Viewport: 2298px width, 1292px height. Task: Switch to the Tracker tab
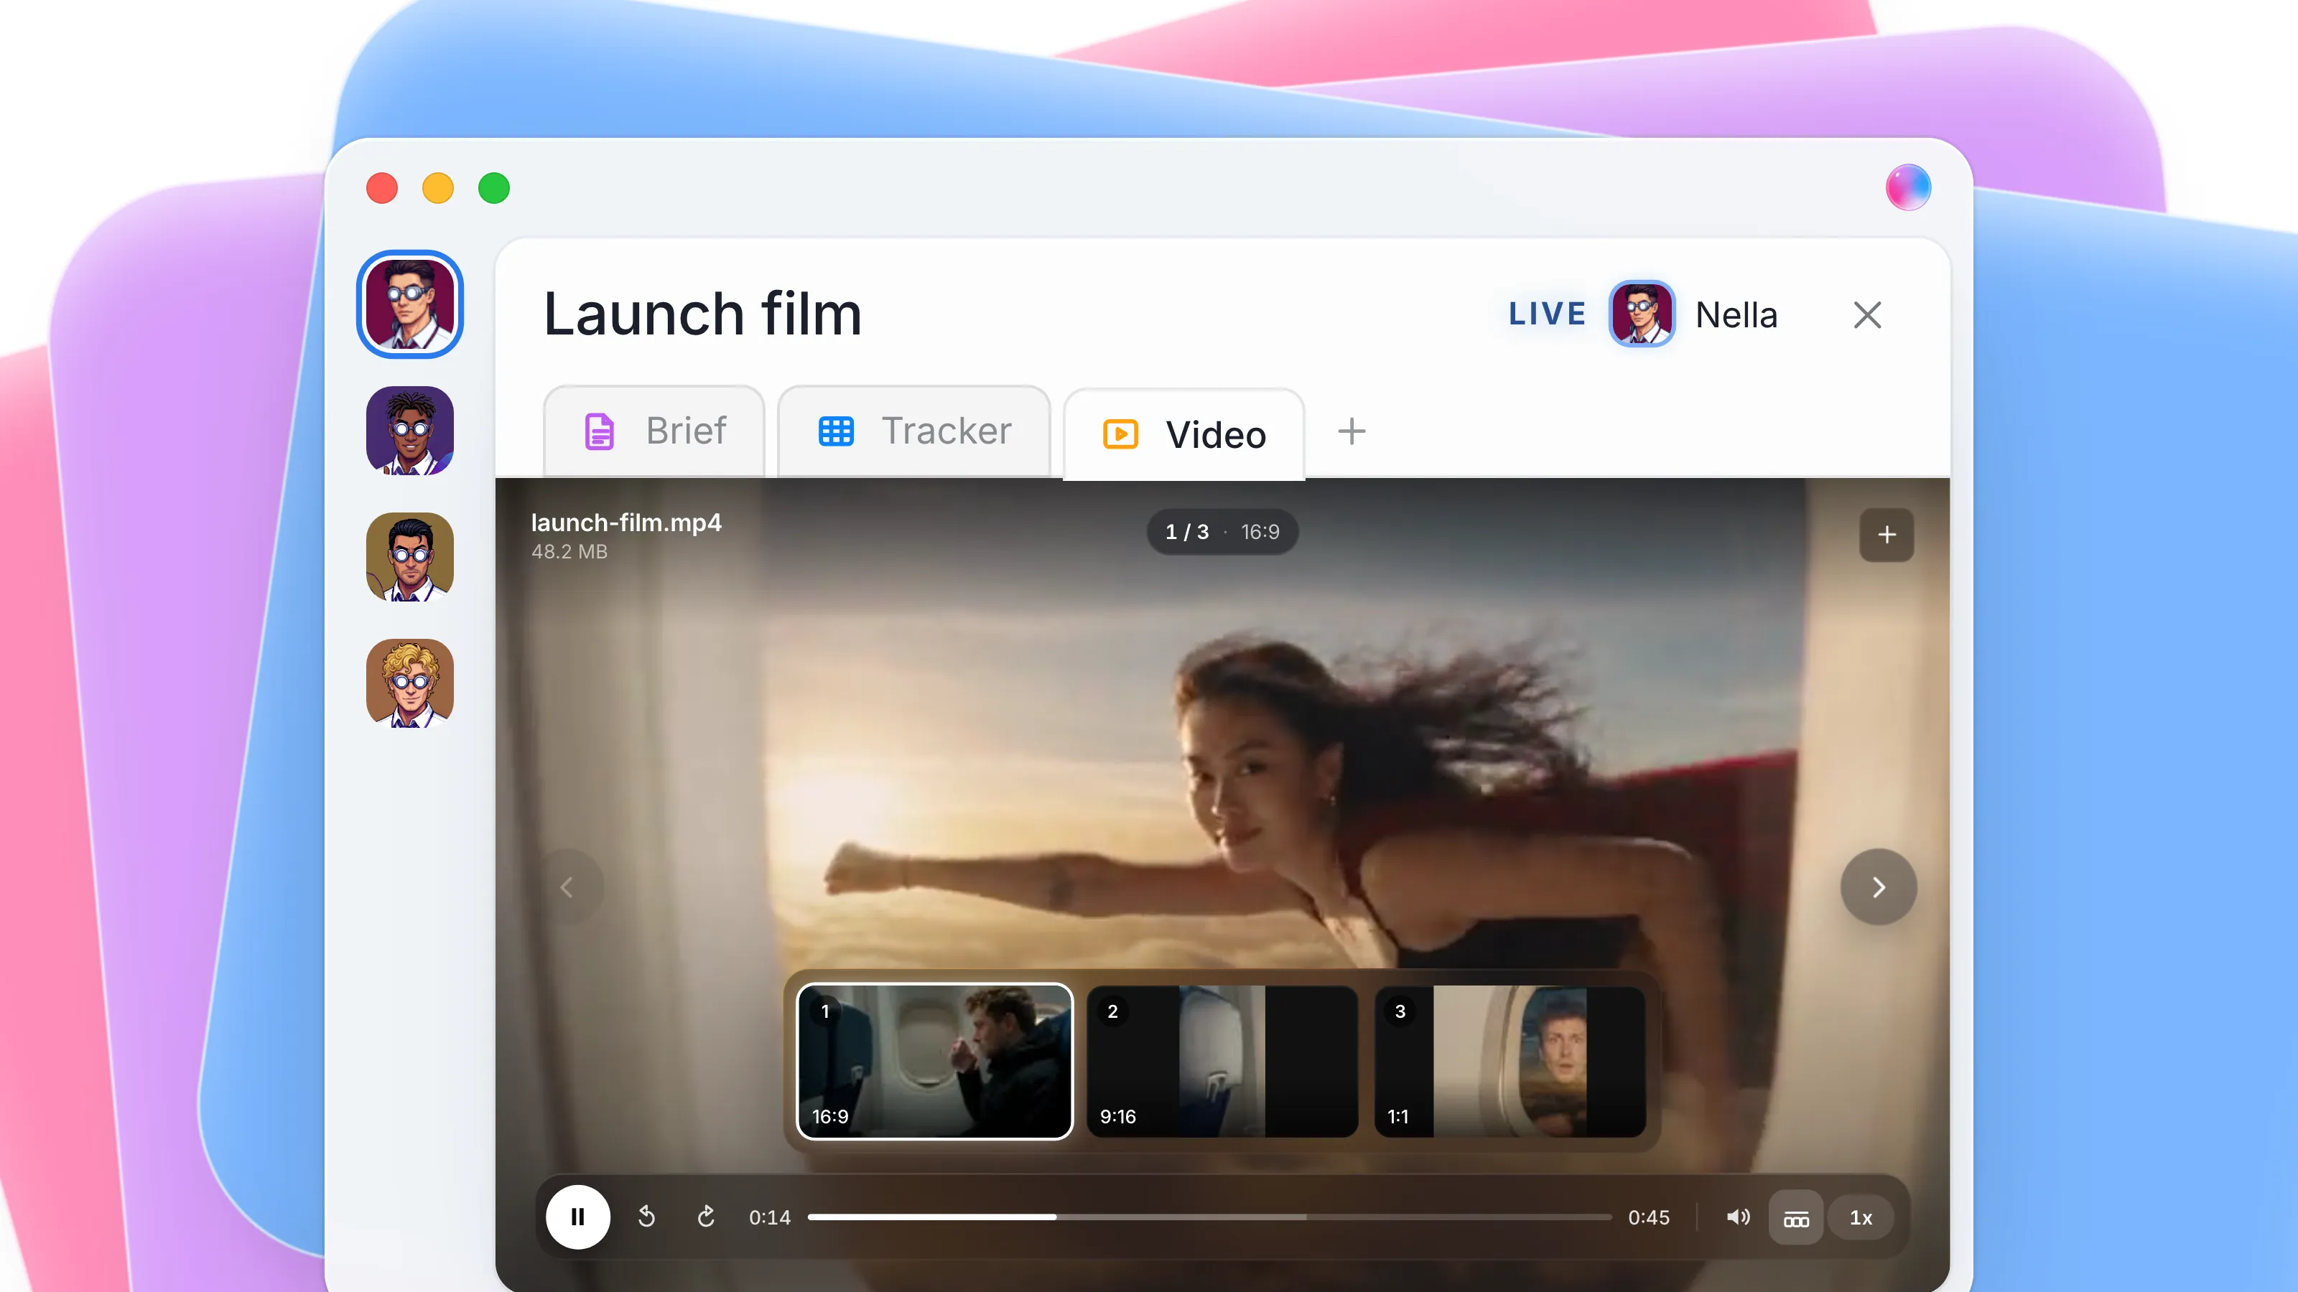pyautogui.click(x=913, y=431)
